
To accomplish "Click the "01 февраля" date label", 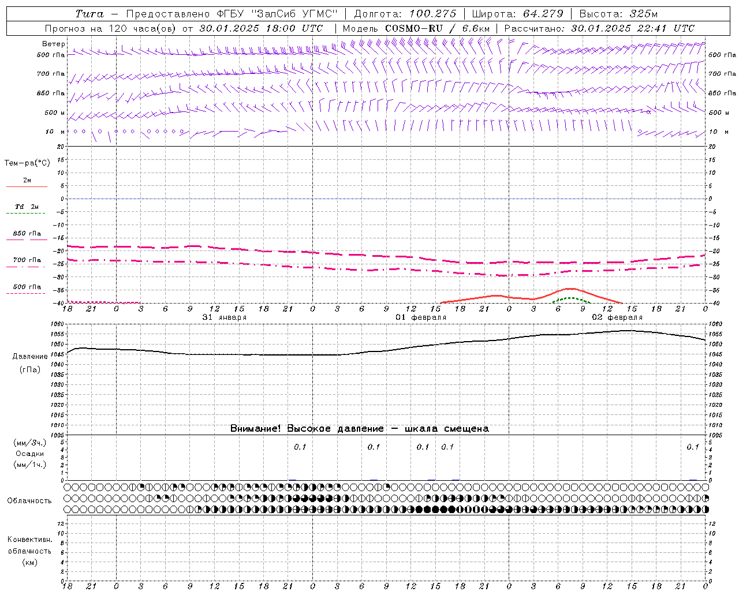I will [x=421, y=317].
